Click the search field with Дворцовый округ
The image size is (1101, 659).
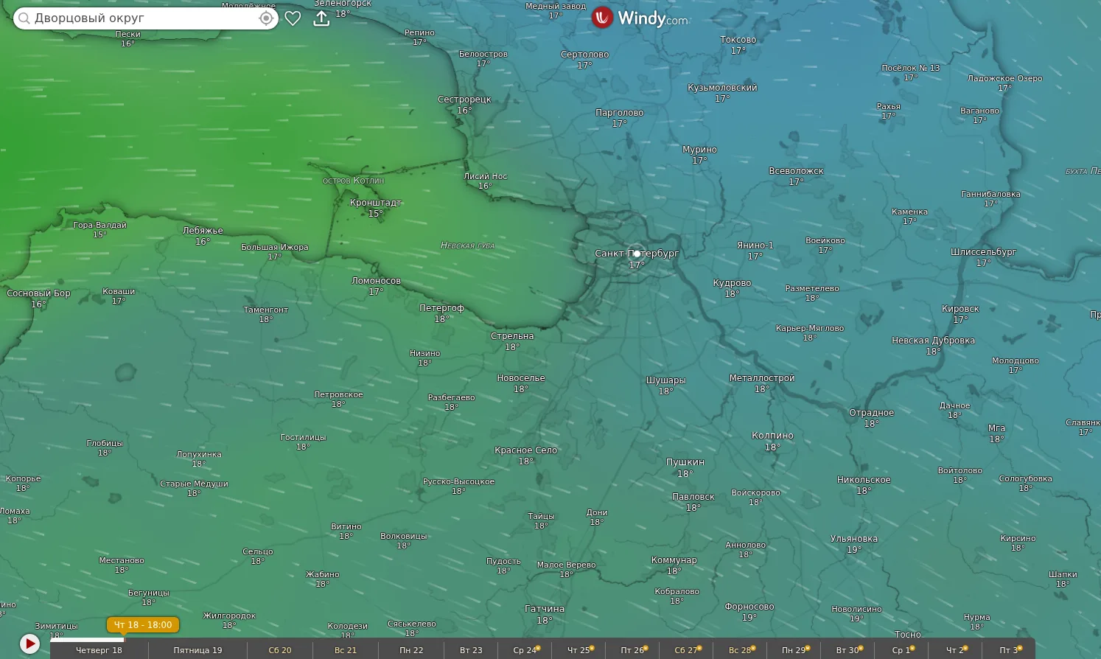pyautogui.click(x=146, y=18)
